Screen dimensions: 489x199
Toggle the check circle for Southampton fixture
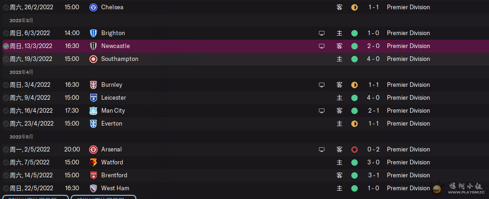(6, 59)
